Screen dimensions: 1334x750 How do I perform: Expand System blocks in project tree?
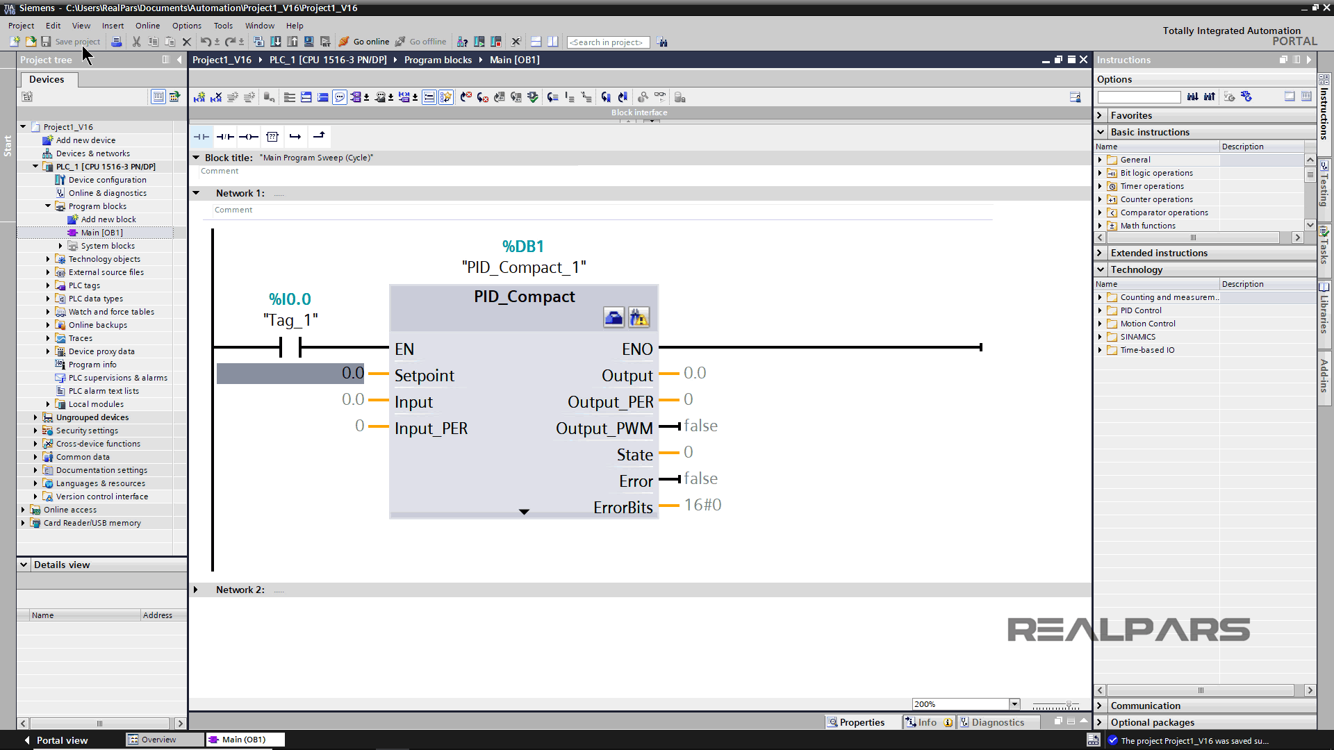click(60, 246)
